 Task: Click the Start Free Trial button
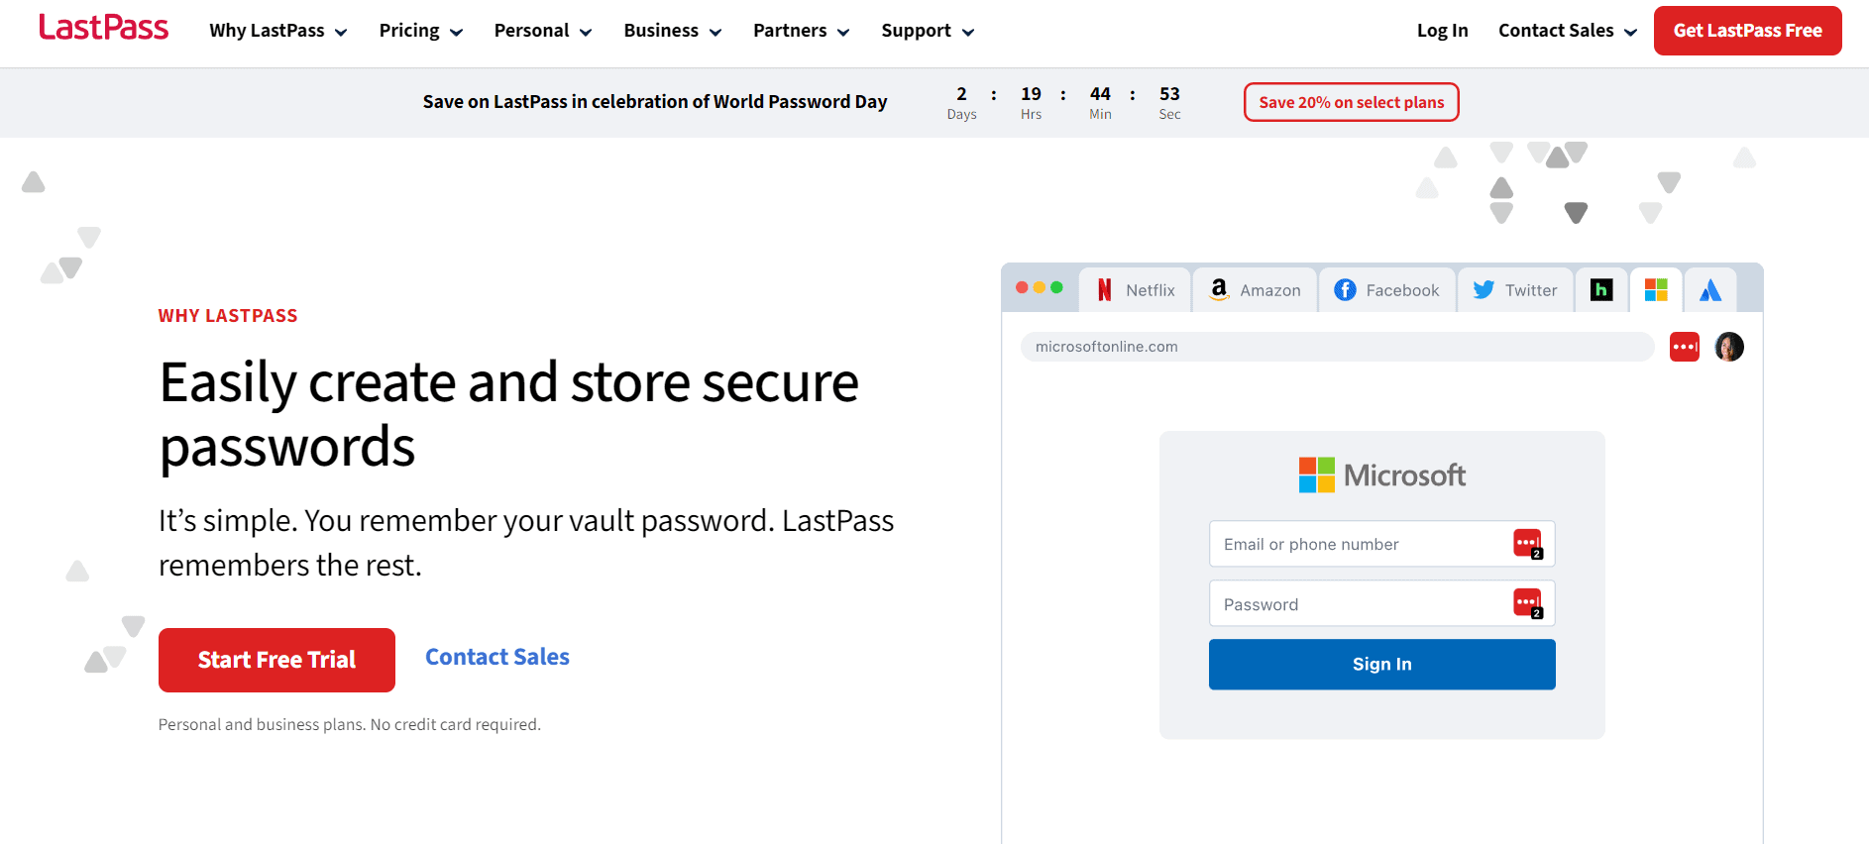(276, 660)
